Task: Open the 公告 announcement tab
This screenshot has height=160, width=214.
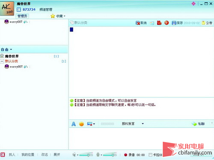Action: coord(207,23)
